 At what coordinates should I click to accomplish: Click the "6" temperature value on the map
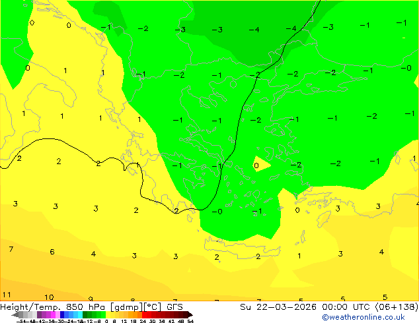point(52,252)
